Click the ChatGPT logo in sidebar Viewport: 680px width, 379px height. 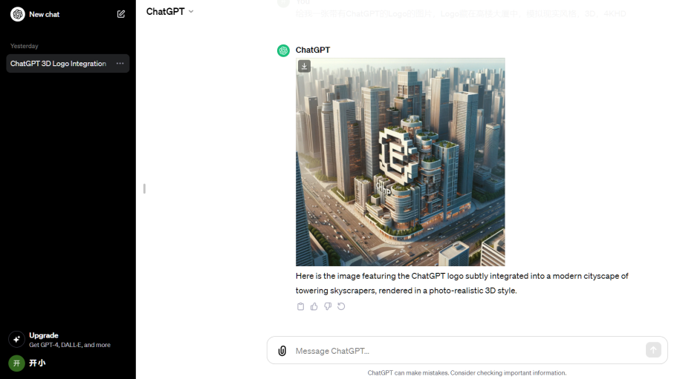coord(18,14)
